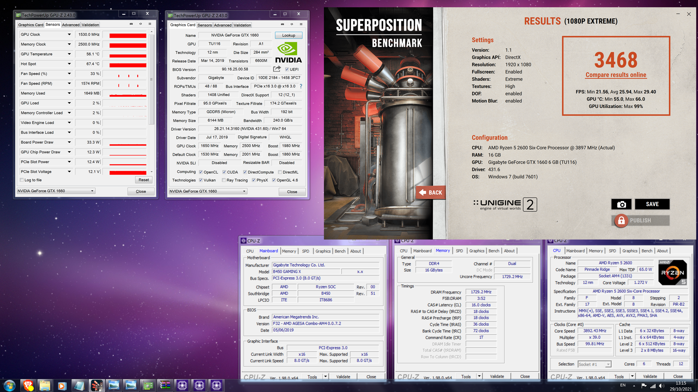Click the refresh icon in GPU-Z Graphics Card window
Screen dimensions: 698x392
point(292,24)
